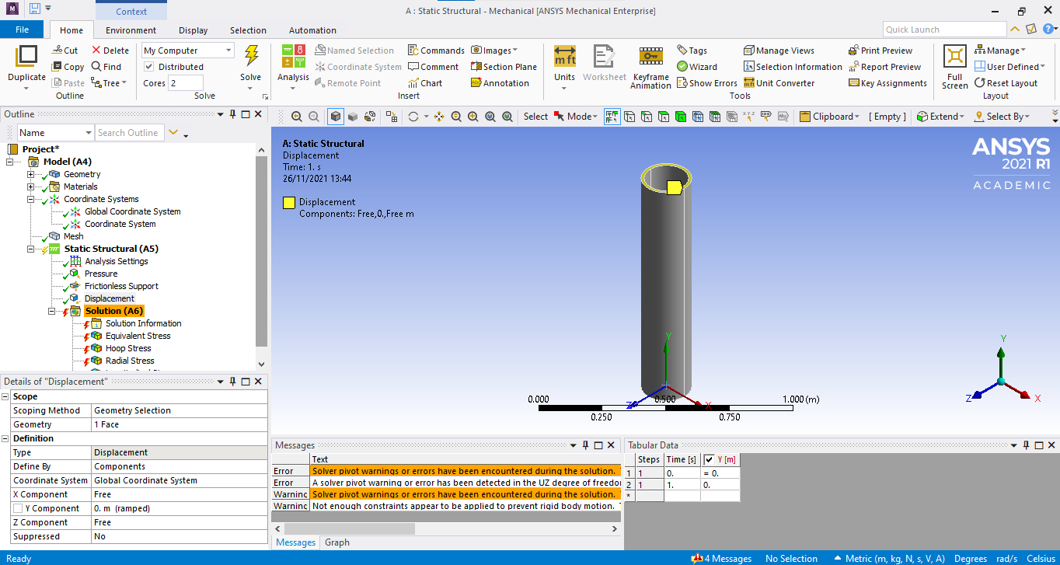Click the yellow Displacement legend swatch

pos(289,203)
